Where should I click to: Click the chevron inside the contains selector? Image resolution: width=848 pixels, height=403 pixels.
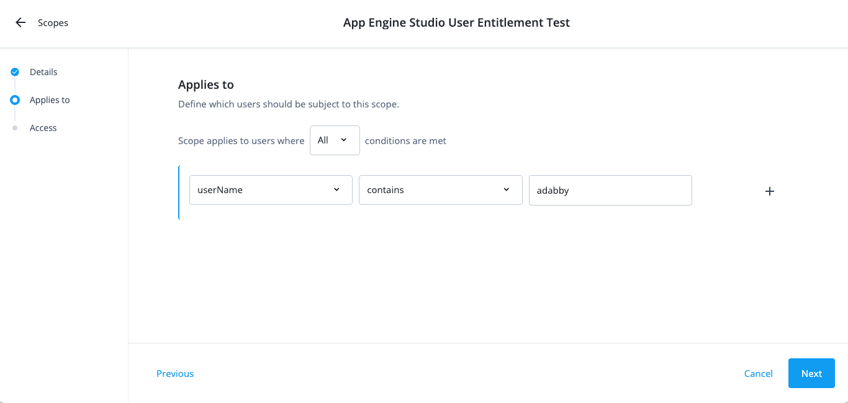point(507,189)
